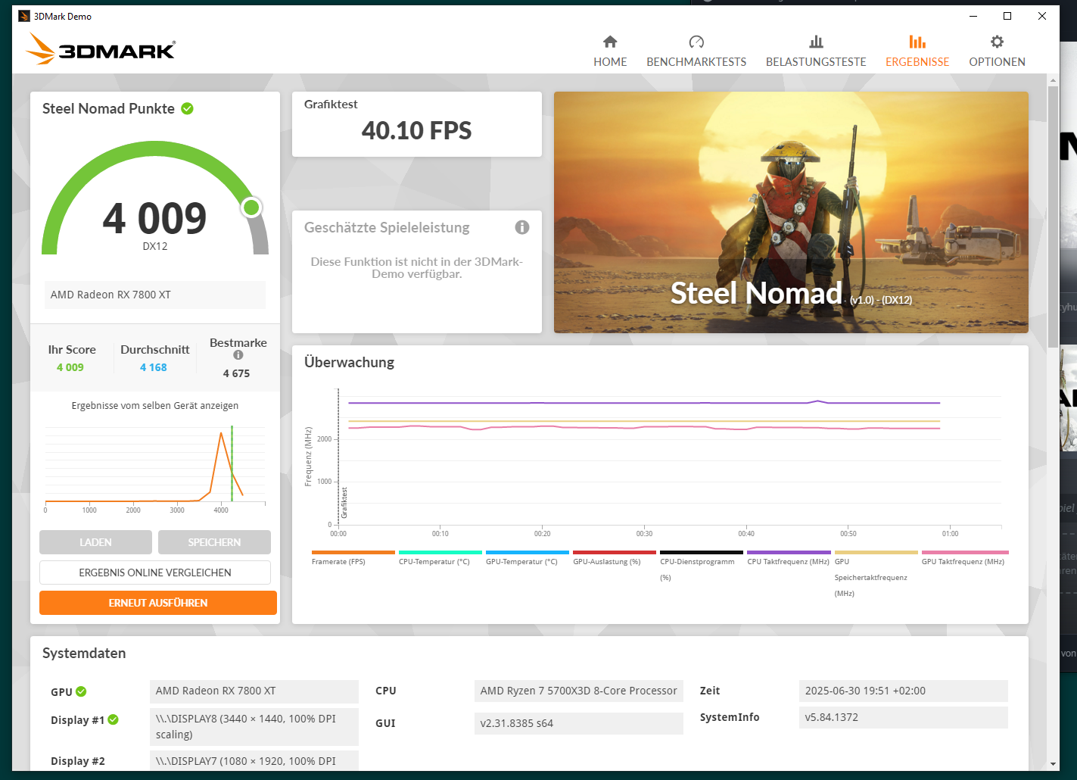Click Durchschnitt value 4 168
This screenshot has width=1077, height=780.
[154, 367]
